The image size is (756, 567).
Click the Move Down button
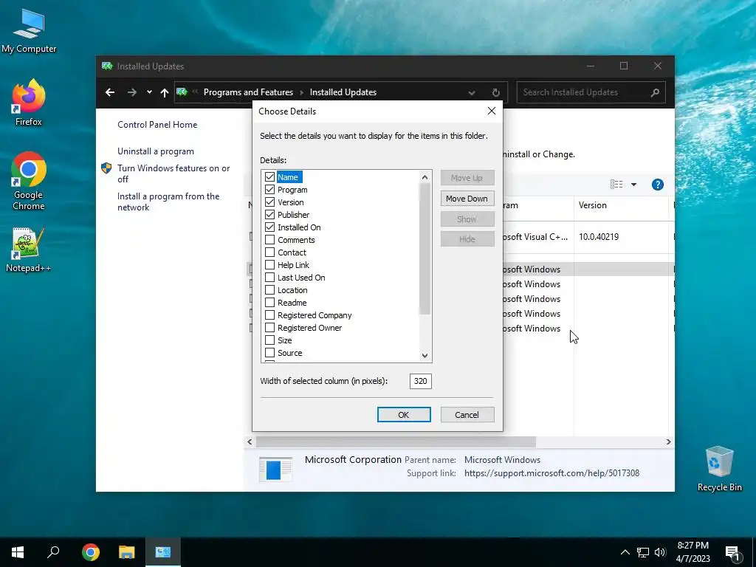tap(467, 198)
